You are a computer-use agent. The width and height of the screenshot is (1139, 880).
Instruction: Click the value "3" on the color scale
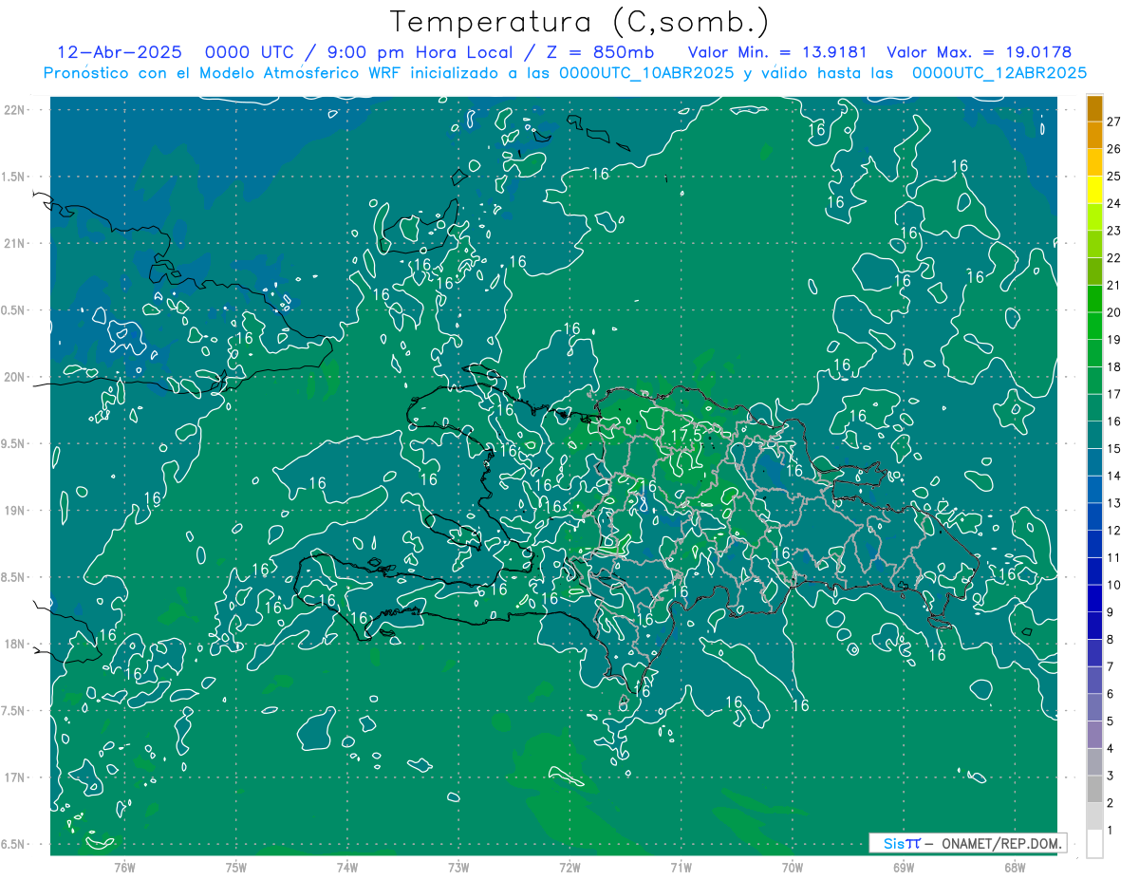[x=1111, y=776]
